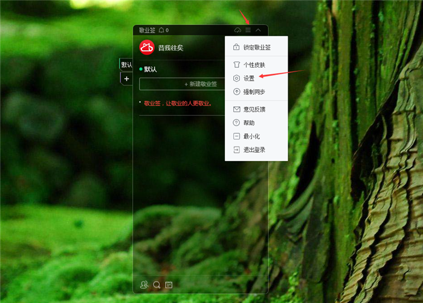Select 强制同步 menu entry
The image size is (423, 303).
tap(254, 92)
